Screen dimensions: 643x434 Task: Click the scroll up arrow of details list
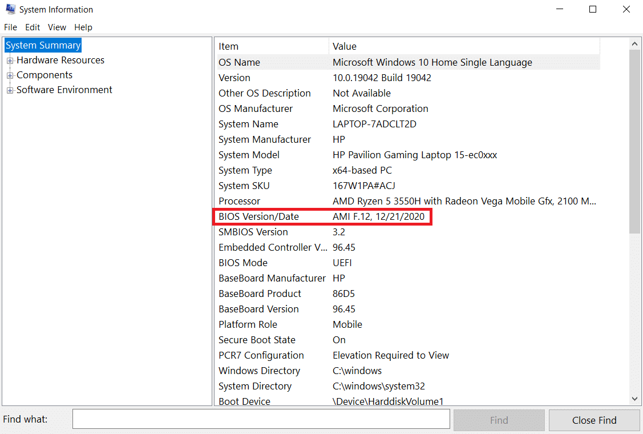coord(635,44)
